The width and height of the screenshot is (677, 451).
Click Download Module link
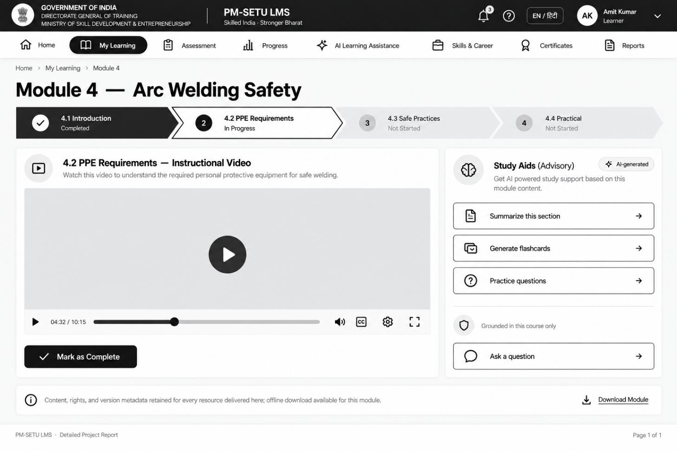[623, 400]
